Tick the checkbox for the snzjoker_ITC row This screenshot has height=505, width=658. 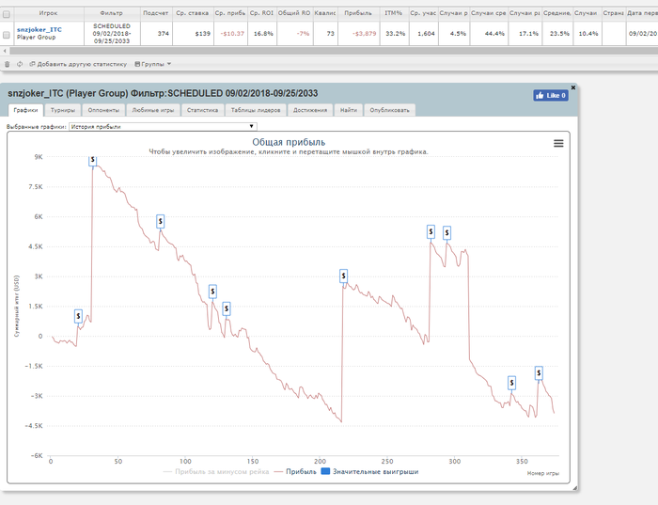(x=7, y=35)
